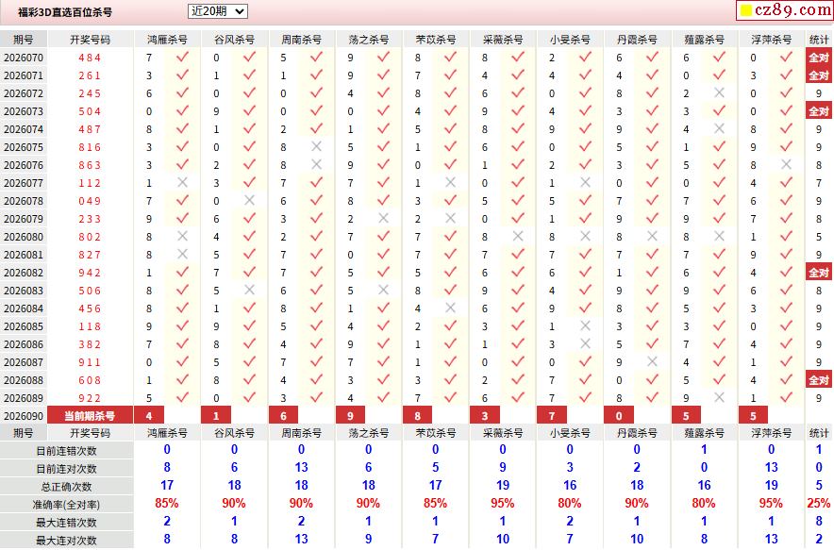Screen dimensions: 834x550
Task: Click the 最大连对次数 row label
Action: coord(66,541)
